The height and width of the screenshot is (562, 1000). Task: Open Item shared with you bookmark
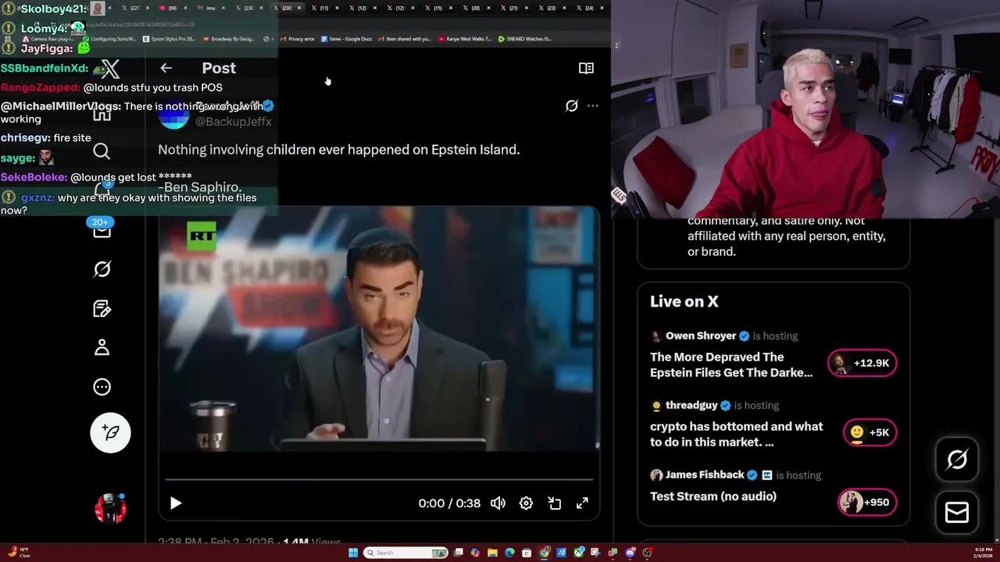click(405, 39)
